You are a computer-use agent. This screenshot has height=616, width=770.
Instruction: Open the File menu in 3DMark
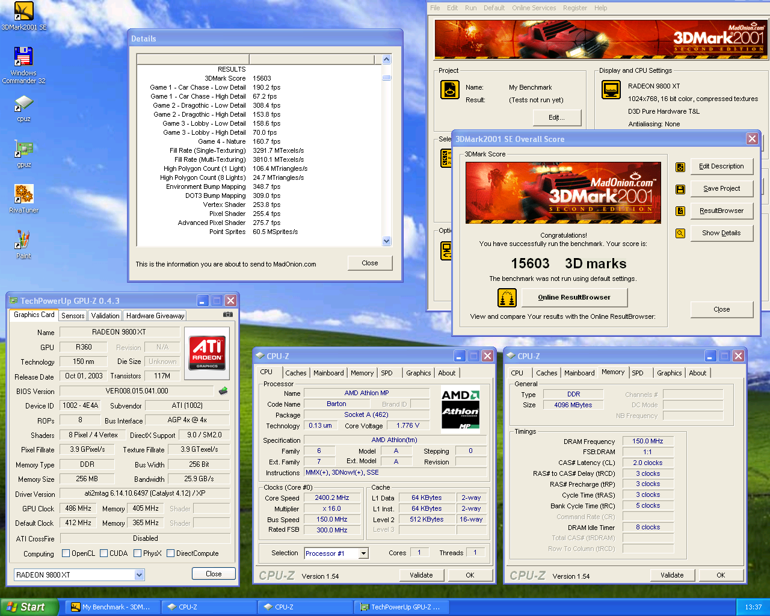(435, 8)
